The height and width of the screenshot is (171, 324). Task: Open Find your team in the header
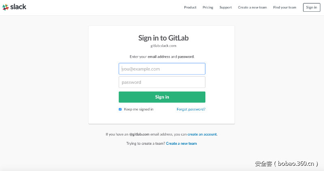[285, 7]
